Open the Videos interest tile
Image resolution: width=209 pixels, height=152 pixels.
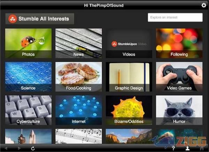129,43
